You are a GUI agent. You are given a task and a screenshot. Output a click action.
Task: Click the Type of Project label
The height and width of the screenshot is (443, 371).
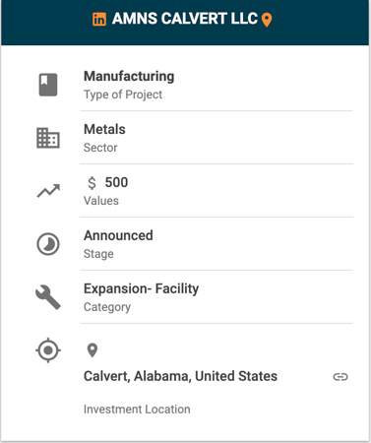pos(123,95)
